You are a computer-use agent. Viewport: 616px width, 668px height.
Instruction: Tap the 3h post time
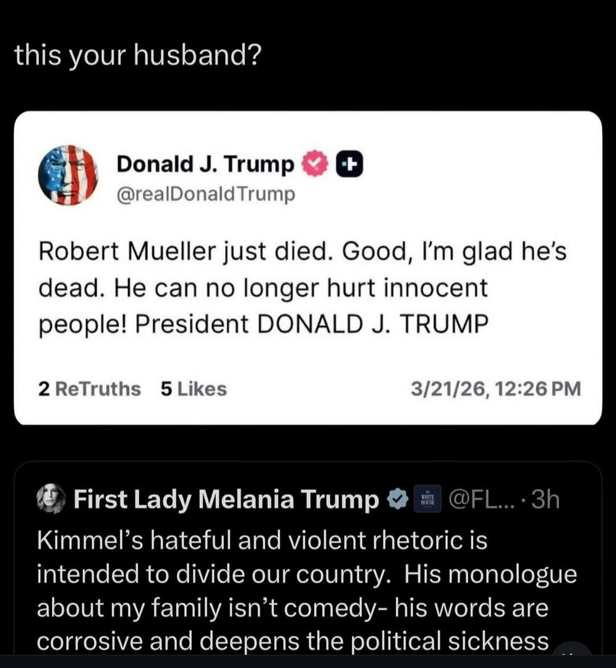click(545, 499)
